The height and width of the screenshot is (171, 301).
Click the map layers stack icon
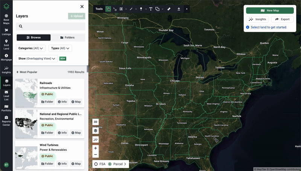point(96,130)
